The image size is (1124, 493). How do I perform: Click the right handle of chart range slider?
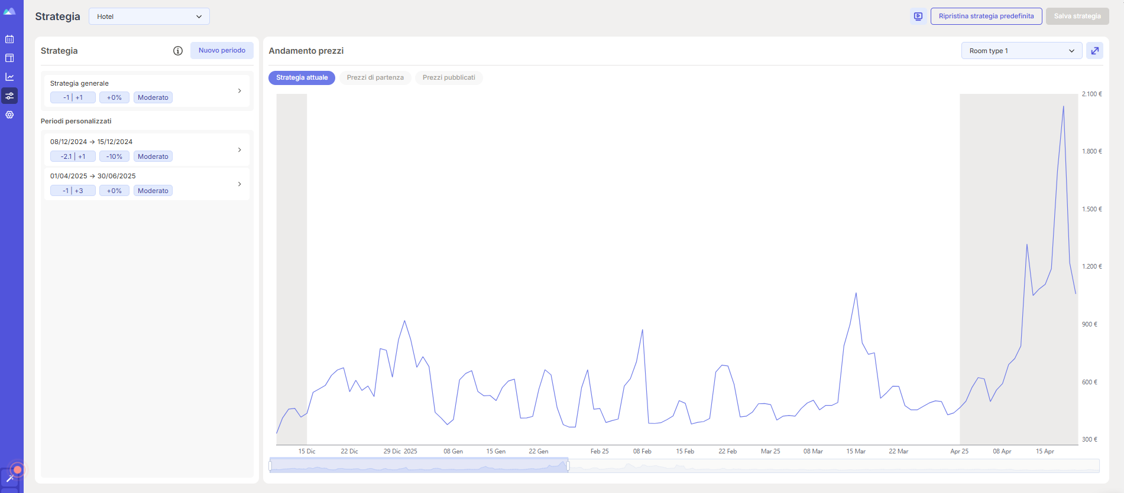click(568, 466)
